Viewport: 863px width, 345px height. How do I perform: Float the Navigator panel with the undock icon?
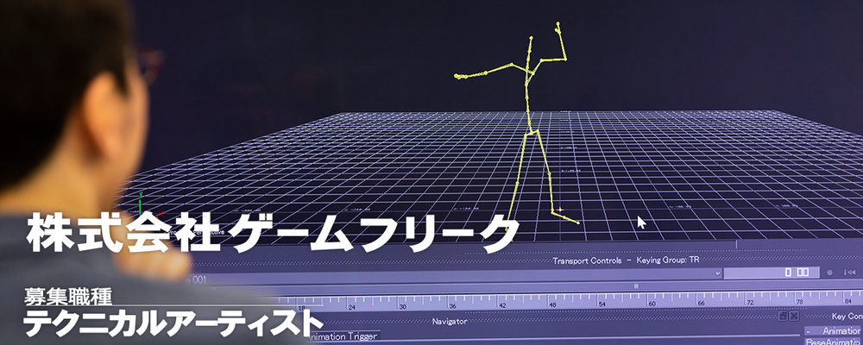(784, 316)
